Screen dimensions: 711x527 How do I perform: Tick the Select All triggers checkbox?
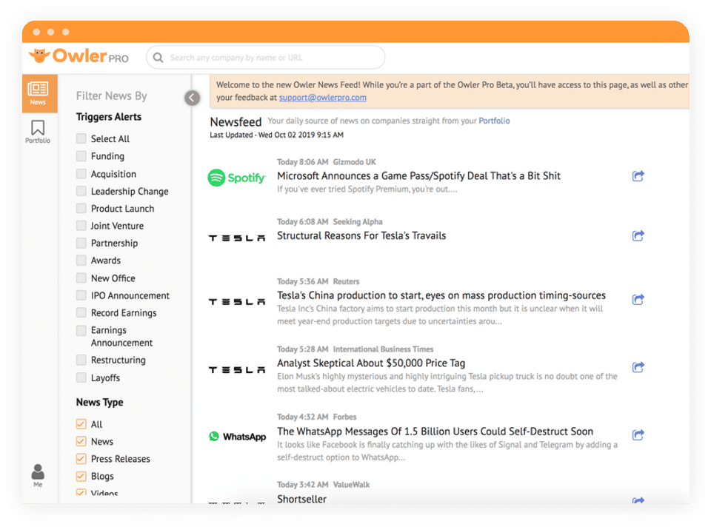click(81, 138)
